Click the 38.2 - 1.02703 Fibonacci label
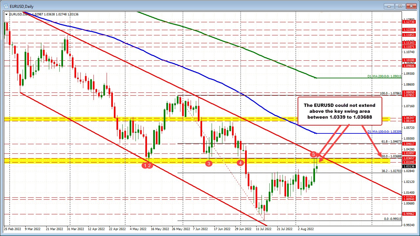Viewport: 420px width, 236px height. pos(391,171)
